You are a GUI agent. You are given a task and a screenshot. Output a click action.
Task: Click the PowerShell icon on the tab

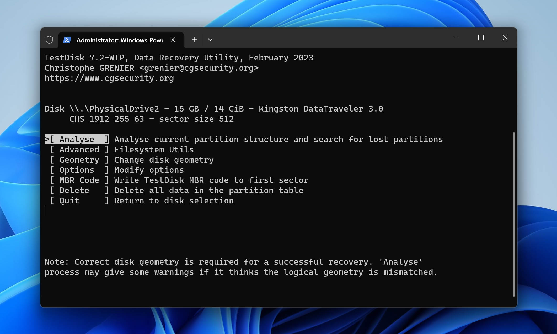pyautogui.click(x=67, y=40)
